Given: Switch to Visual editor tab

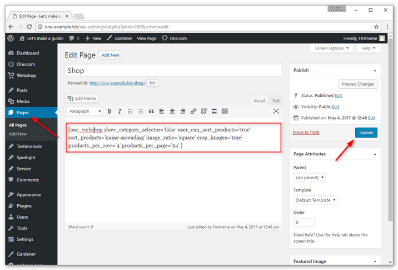Looking at the screenshot, I should click(x=259, y=101).
